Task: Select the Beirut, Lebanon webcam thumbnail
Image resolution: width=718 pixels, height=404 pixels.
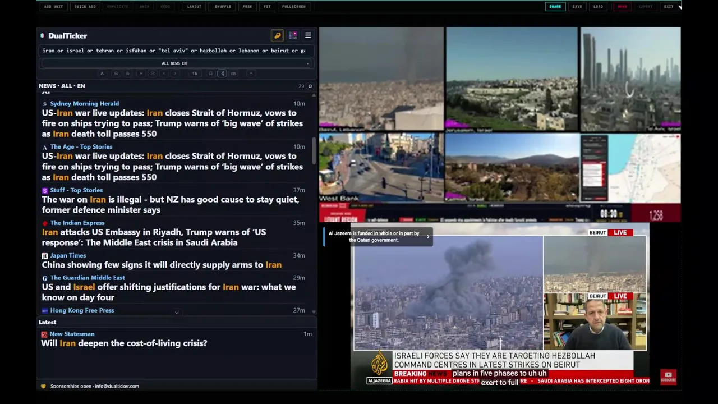Action: (381, 79)
